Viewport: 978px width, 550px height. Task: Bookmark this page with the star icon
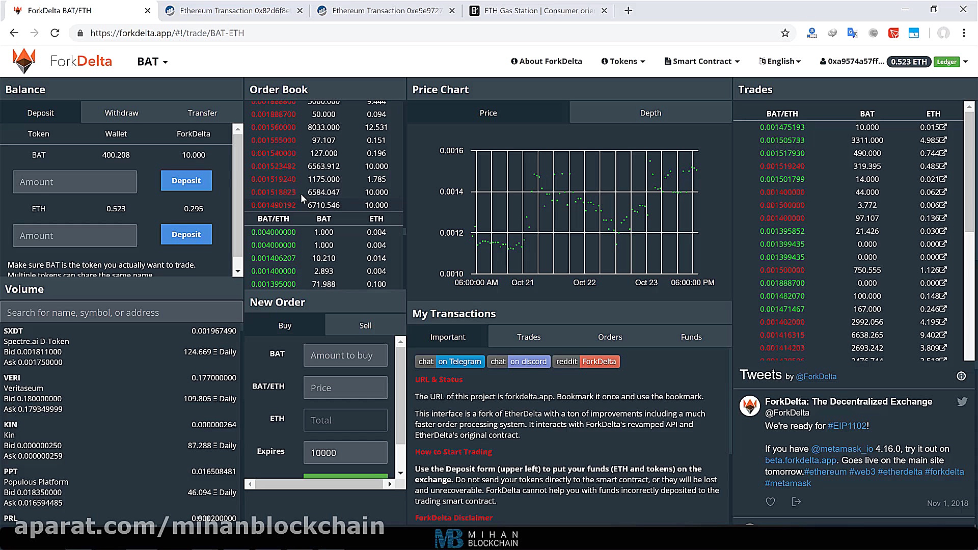click(785, 33)
